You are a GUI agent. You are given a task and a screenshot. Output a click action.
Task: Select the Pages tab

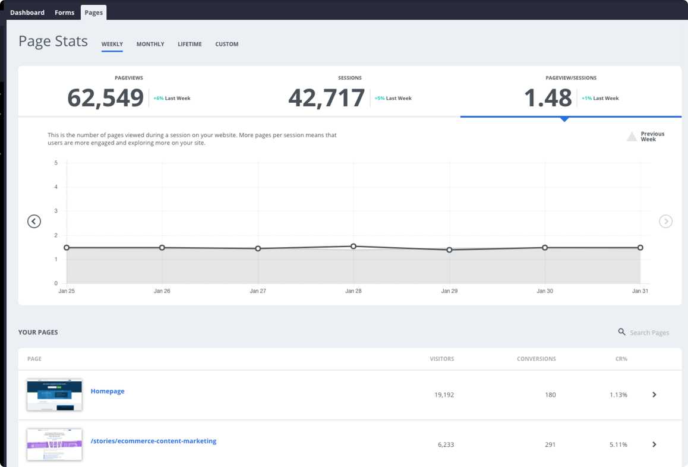pyautogui.click(x=93, y=12)
